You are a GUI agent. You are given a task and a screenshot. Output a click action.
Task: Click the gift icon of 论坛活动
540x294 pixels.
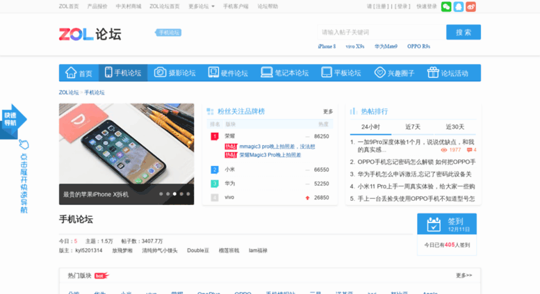(433, 72)
